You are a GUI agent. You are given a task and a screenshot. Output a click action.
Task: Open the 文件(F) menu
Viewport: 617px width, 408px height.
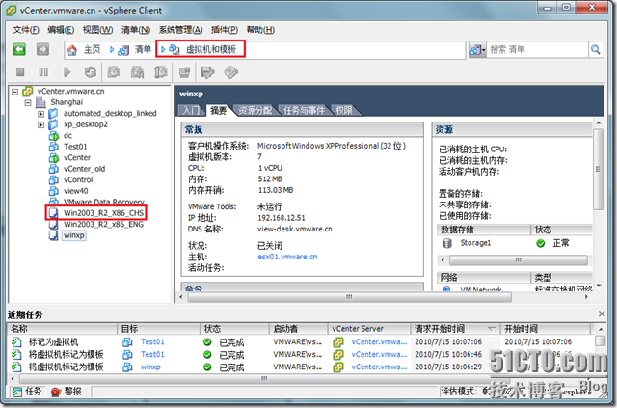[26, 30]
